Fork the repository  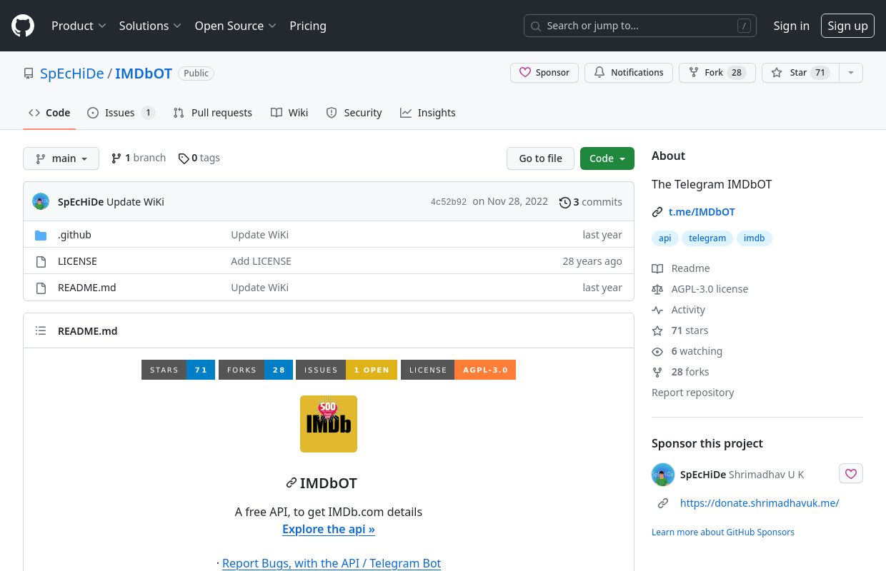717,73
